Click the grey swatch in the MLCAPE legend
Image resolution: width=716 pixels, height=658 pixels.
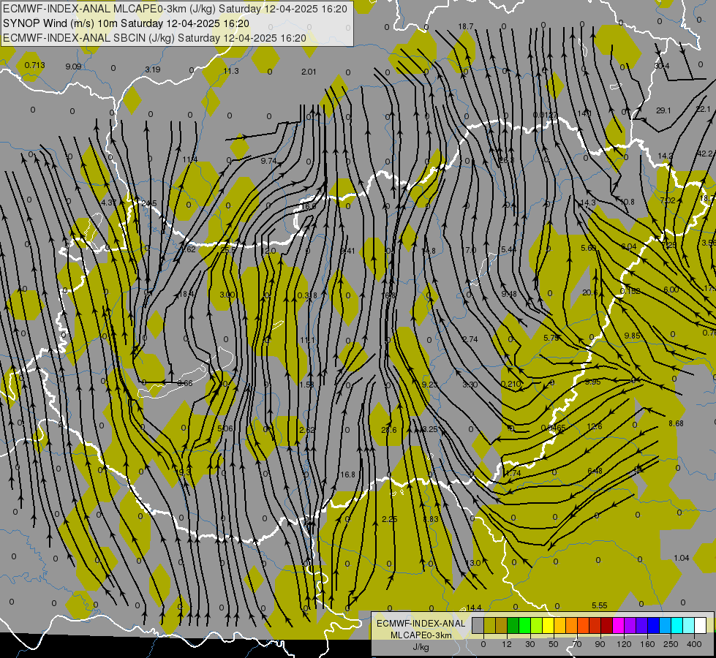[478, 625]
